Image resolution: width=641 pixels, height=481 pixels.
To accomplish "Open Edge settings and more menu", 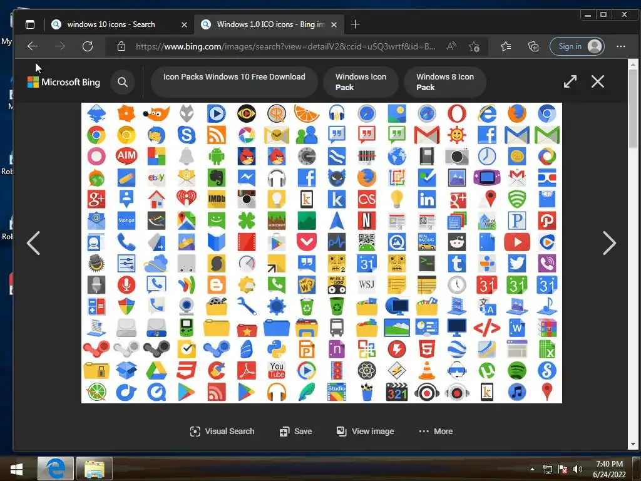I will (620, 46).
